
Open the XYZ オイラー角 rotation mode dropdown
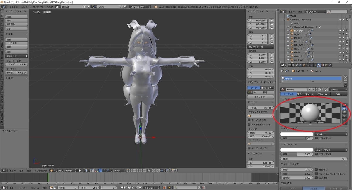pos(260,47)
